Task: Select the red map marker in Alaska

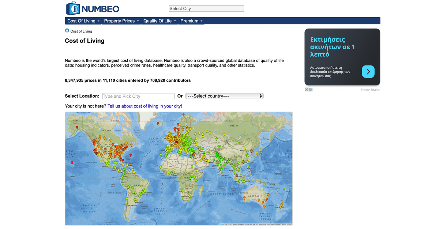Action: pos(78,128)
